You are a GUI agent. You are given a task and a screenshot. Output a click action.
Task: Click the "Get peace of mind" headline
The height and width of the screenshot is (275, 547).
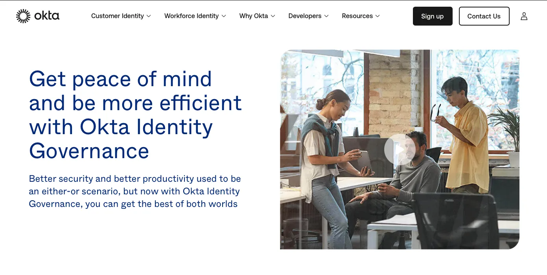click(136, 115)
